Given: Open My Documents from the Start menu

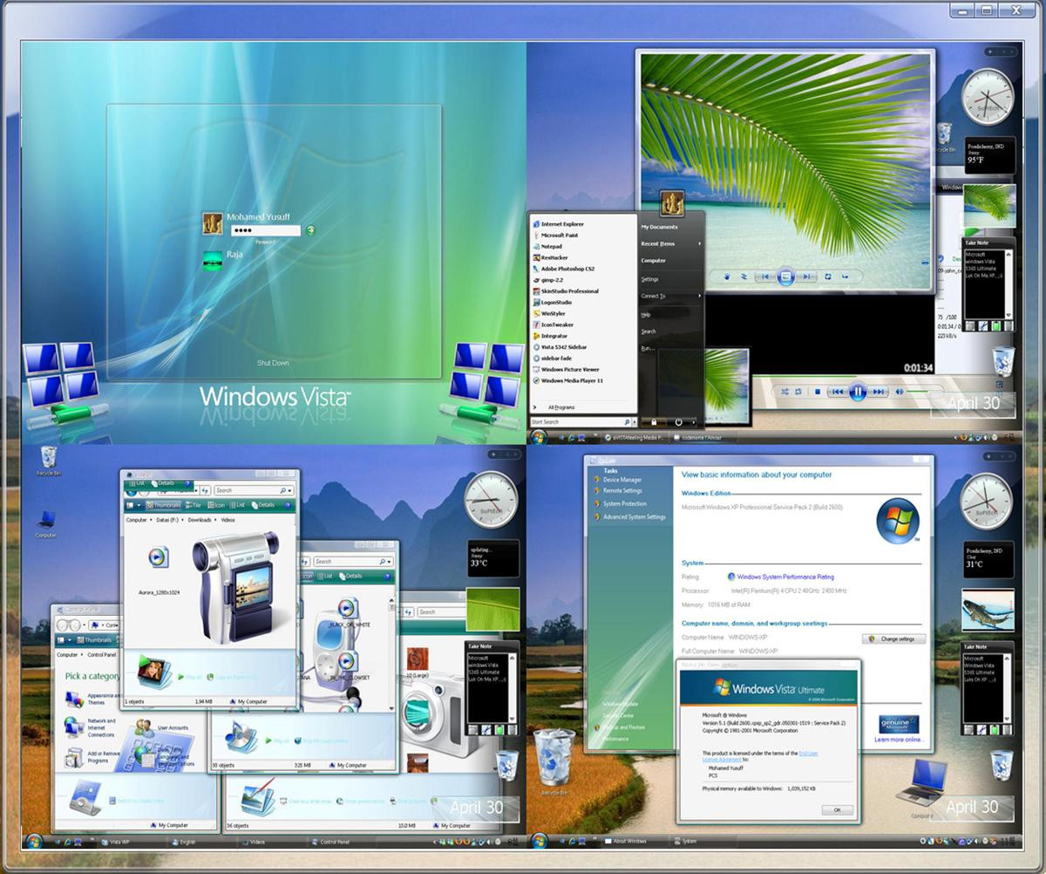Looking at the screenshot, I should 659,227.
